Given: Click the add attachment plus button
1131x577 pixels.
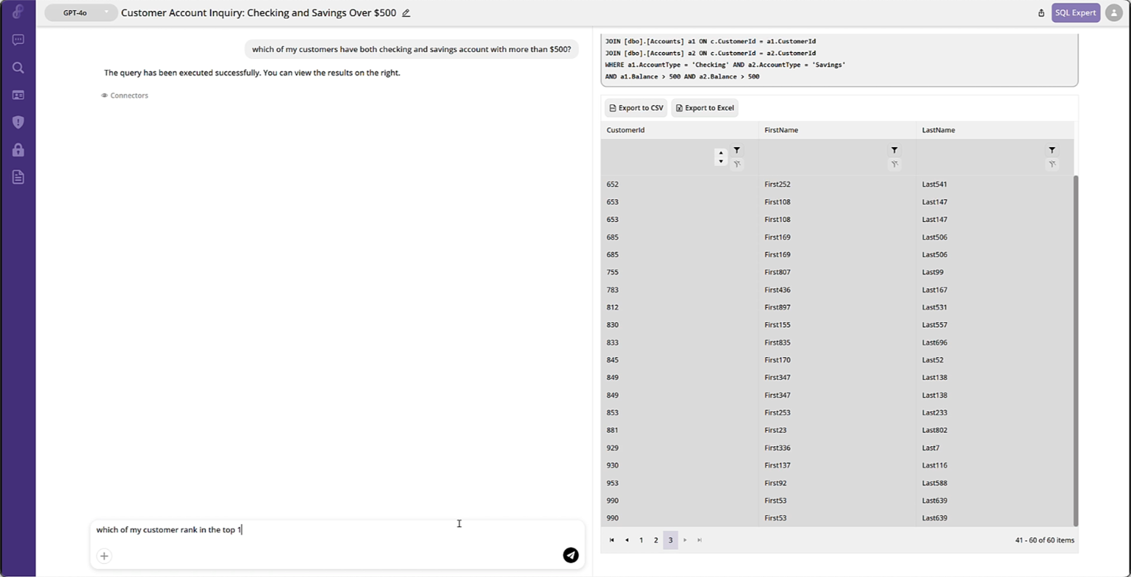Looking at the screenshot, I should pos(104,556).
